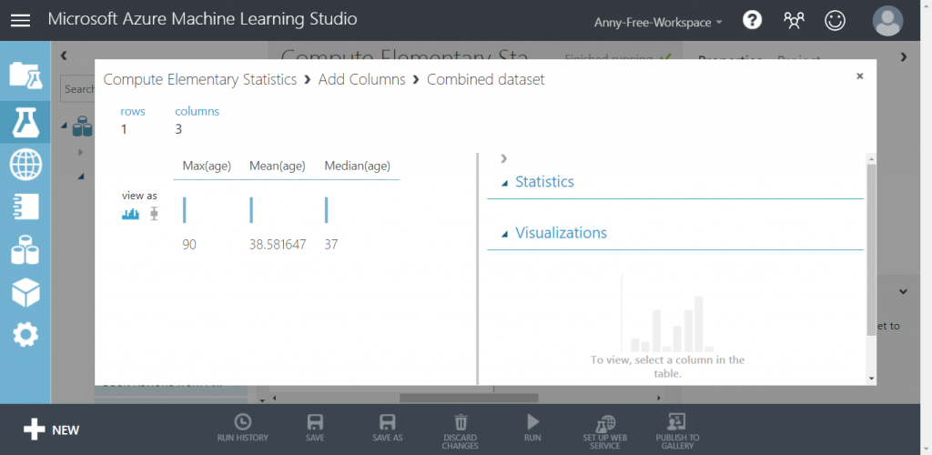Switch view to histogram icon

point(130,214)
